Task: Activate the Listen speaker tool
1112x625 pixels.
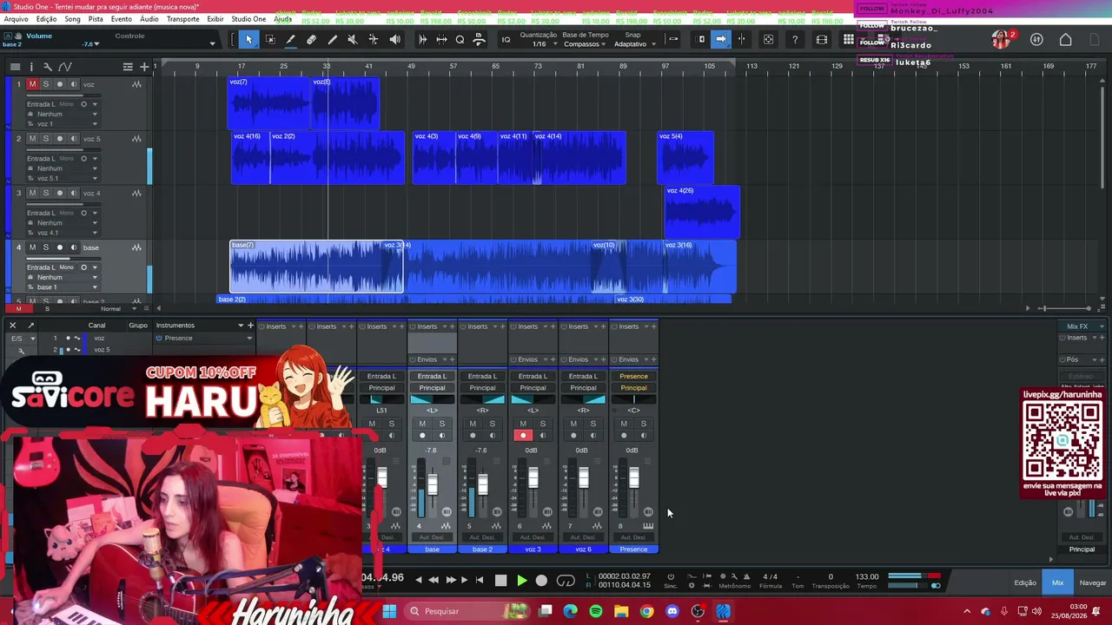Action: tap(395, 39)
